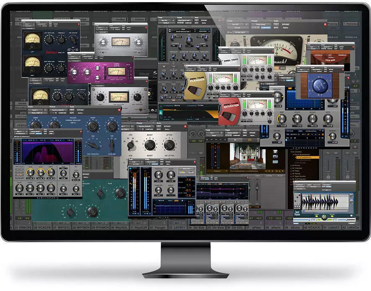This screenshot has width=371, height=291.
Task: Toggle SAFE in the Pultec EQP-1A header
Action: (72, 113)
